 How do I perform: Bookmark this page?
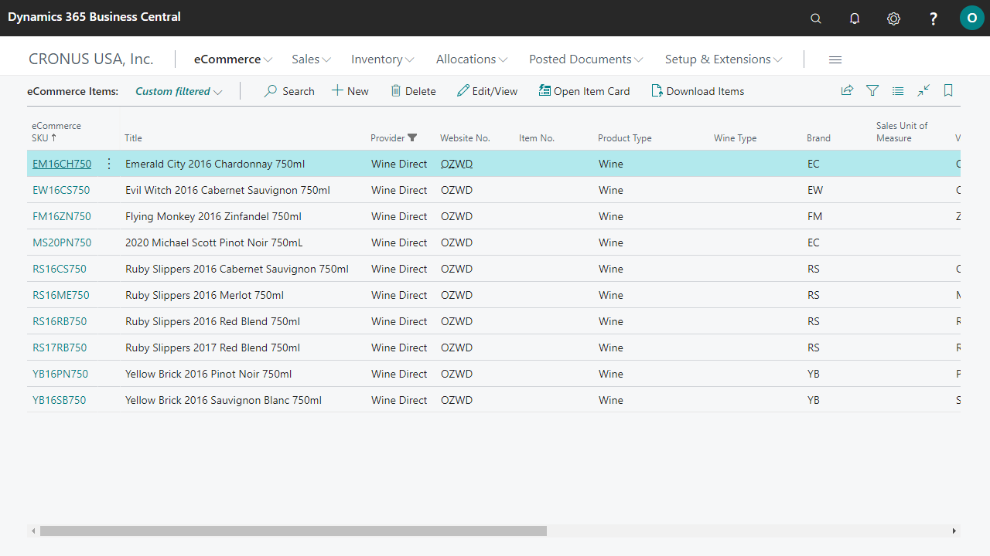point(948,91)
